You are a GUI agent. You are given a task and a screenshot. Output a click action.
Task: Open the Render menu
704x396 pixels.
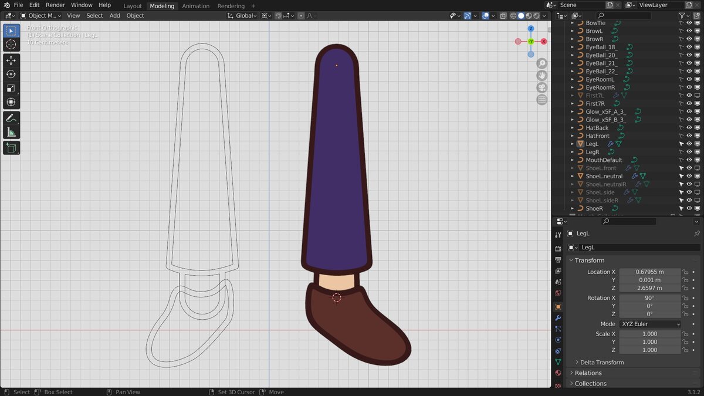click(55, 5)
